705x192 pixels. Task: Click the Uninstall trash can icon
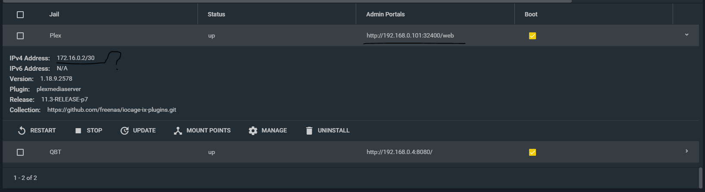coord(309,131)
